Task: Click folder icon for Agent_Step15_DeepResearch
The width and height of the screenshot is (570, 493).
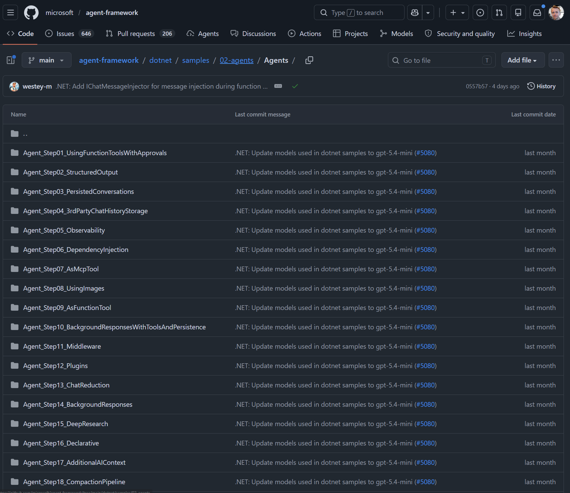Action: 15,424
